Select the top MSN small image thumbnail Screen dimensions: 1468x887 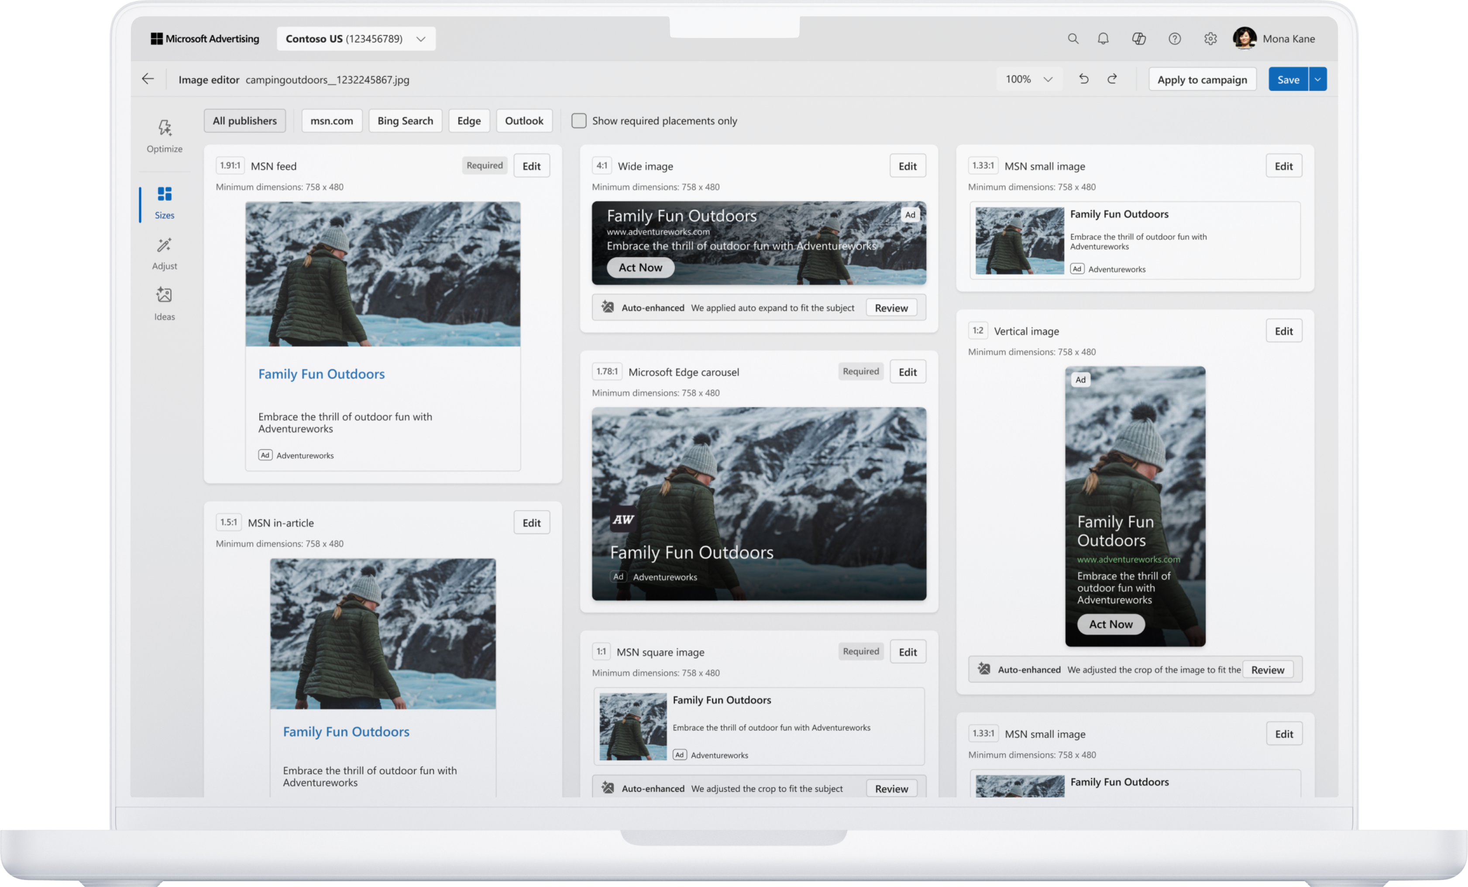click(x=1019, y=241)
